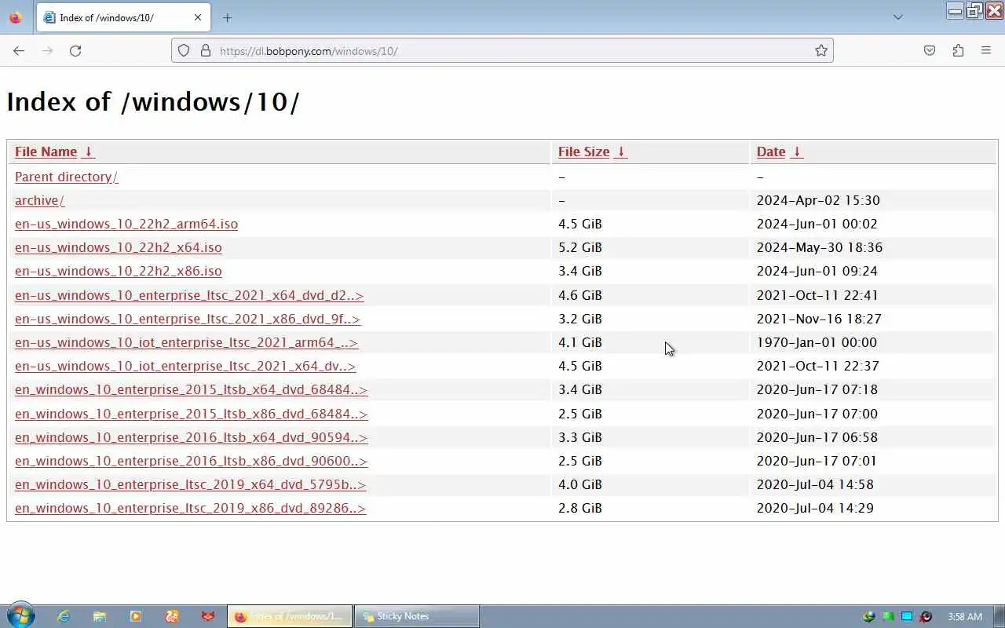
Task: Sort by the Date column header
Action: coord(771,152)
